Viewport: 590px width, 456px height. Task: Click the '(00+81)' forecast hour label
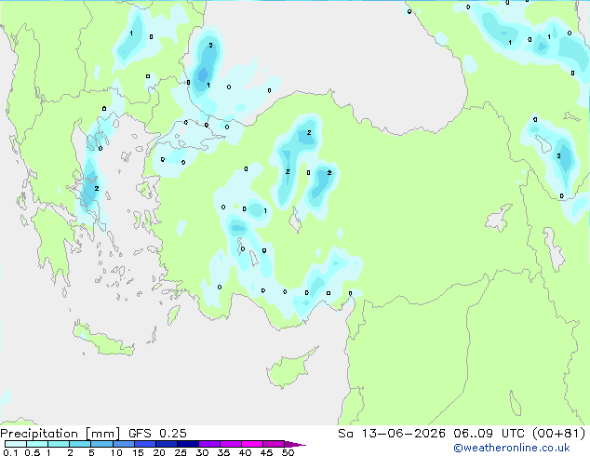[x=559, y=434]
